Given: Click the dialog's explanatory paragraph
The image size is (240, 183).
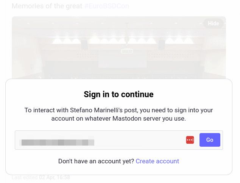Looking at the screenshot, I should pyautogui.click(x=118, y=114).
